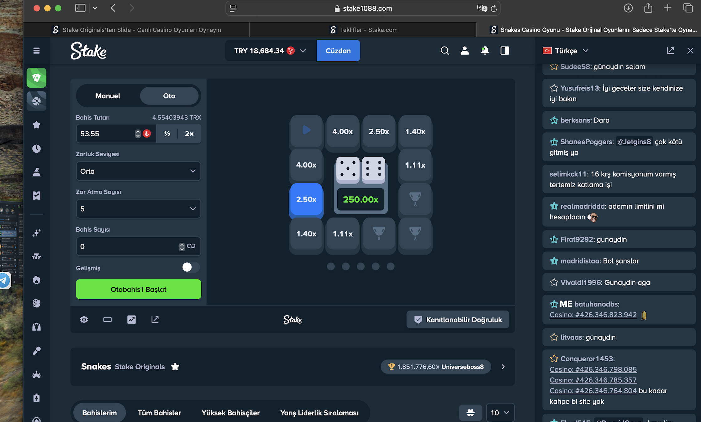Viewport: 701px width, 422px height.
Task: Select the Oto betting tab
Action: (x=169, y=96)
